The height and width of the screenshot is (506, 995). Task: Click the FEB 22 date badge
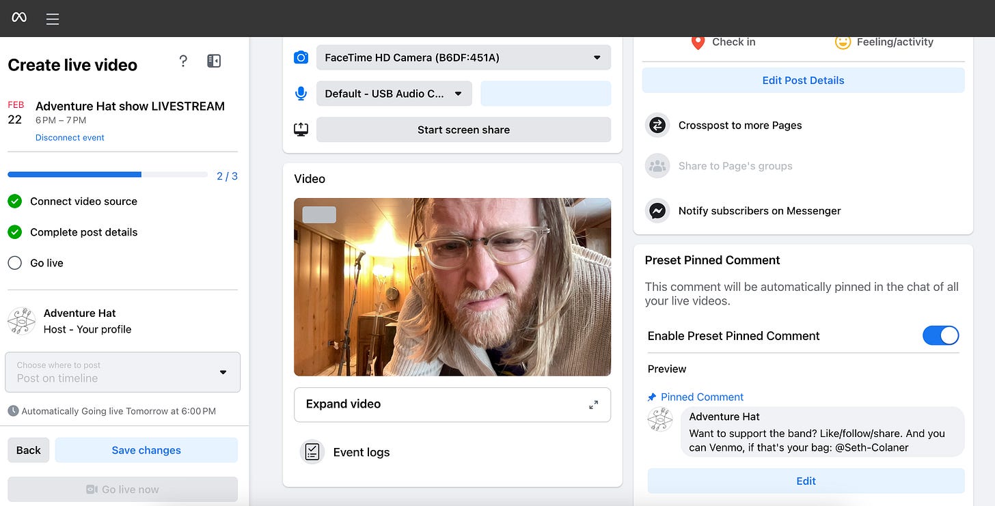(x=15, y=114)
